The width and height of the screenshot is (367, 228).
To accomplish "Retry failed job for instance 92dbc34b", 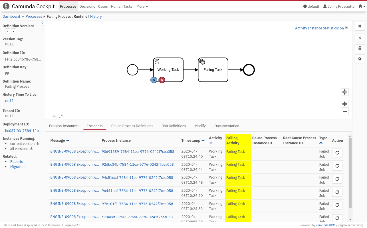I will (x=337, y=166).
